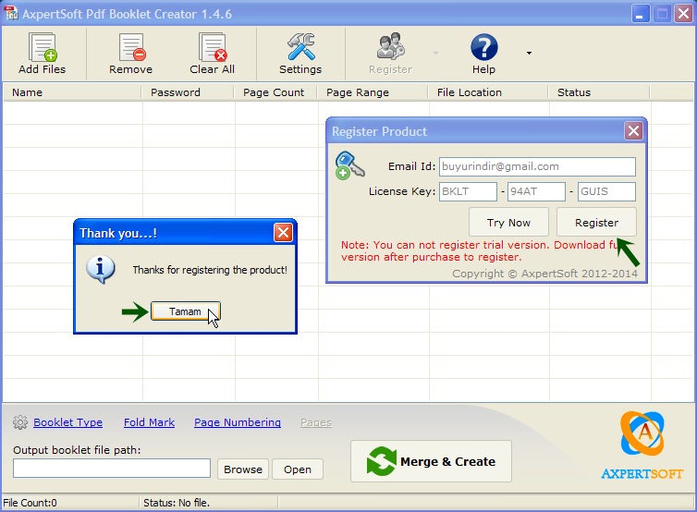Click the Browse button
This screenshot has width=697, height=512.
(243, 469)
